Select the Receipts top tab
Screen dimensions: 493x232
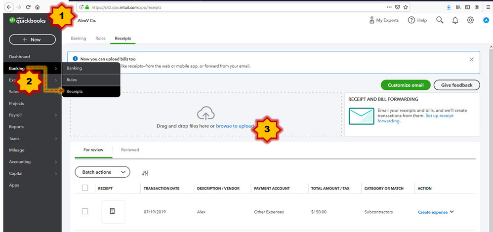point(123,39)
